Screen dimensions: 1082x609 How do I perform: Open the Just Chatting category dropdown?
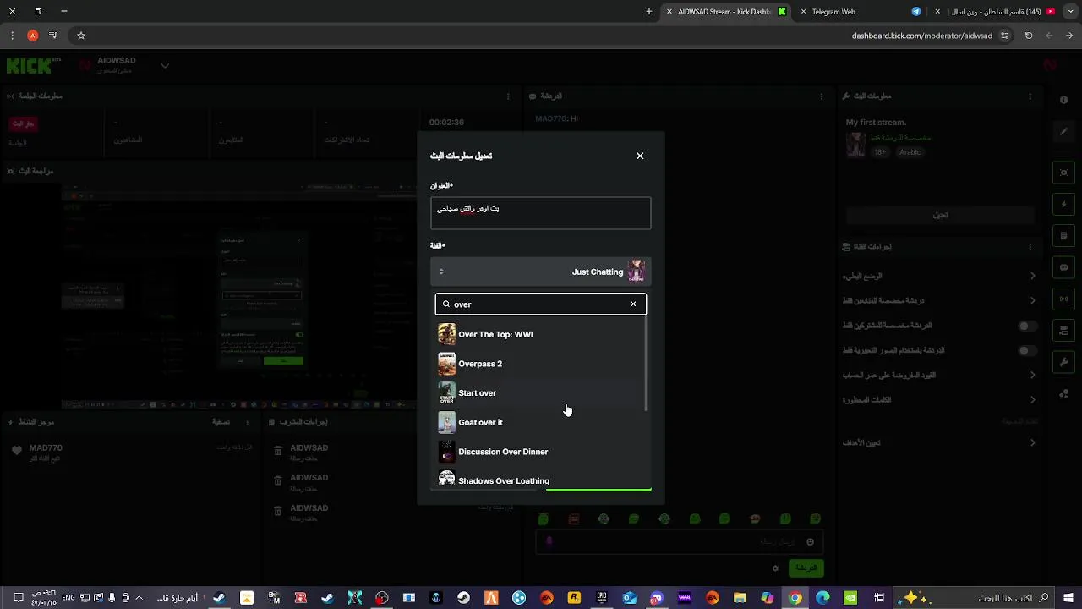[541, 272]
